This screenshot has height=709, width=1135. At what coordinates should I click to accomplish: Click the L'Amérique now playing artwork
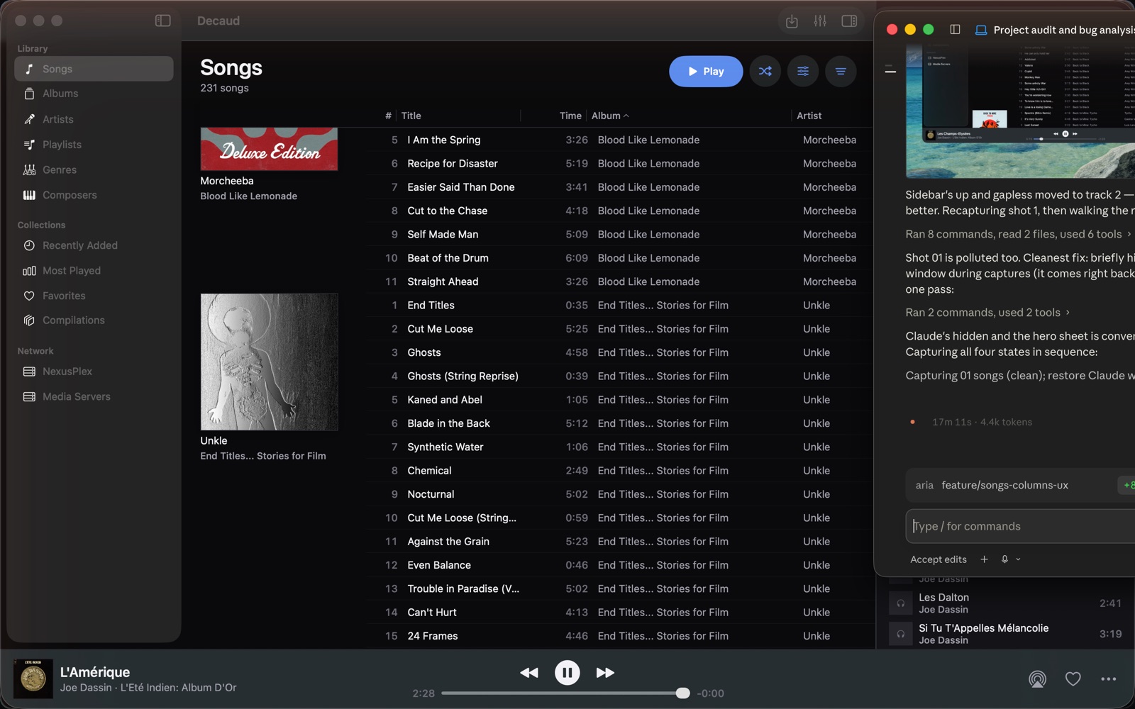coord(33,679)
